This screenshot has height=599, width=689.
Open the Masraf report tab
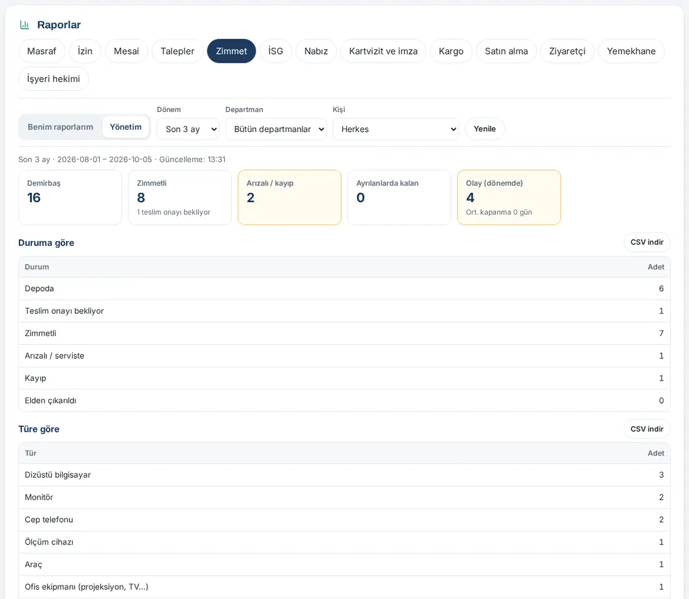[42, 51]
